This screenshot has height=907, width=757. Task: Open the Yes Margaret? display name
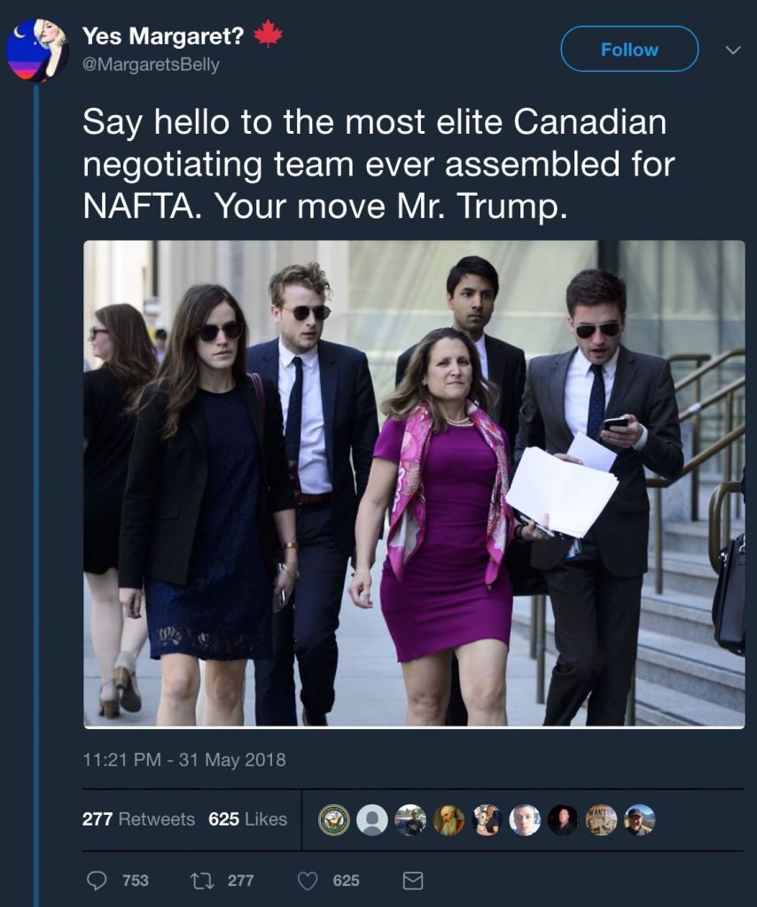pyautogui.click(x=163, y=35)
